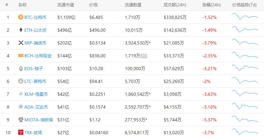View XLM 7-day price trend chart
The height and width of the screenshot is (138, 264).
pos(245,93)
